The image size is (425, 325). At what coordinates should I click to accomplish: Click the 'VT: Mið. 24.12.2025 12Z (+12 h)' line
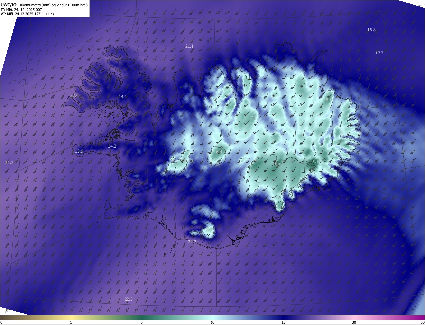click(27, 14)
